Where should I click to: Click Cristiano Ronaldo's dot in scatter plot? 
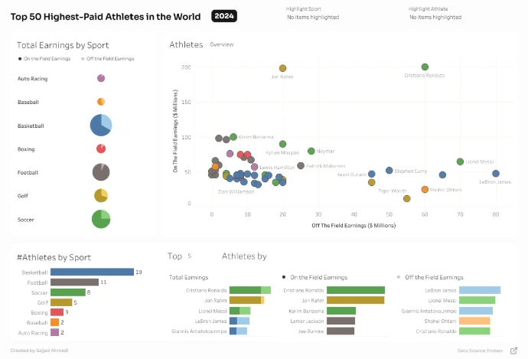coord(425,67)
